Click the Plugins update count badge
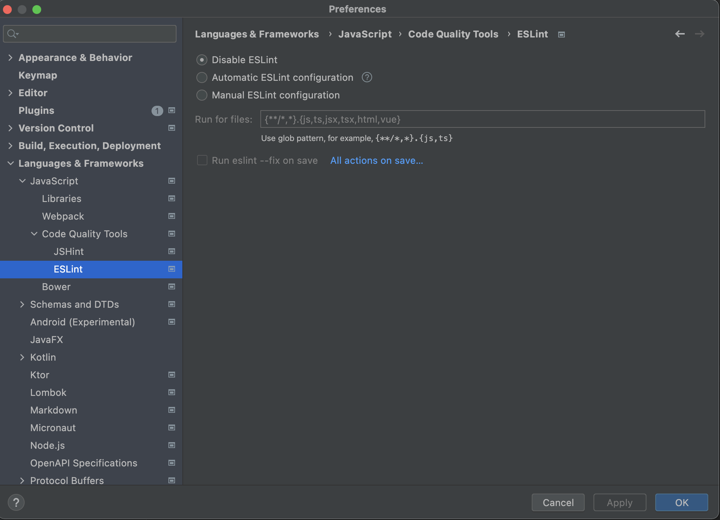The width and height of the screenshot is (720, 520). (157, 111)
